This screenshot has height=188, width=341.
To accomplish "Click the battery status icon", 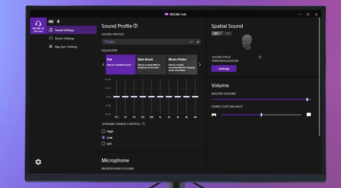I will pos(51,21).
